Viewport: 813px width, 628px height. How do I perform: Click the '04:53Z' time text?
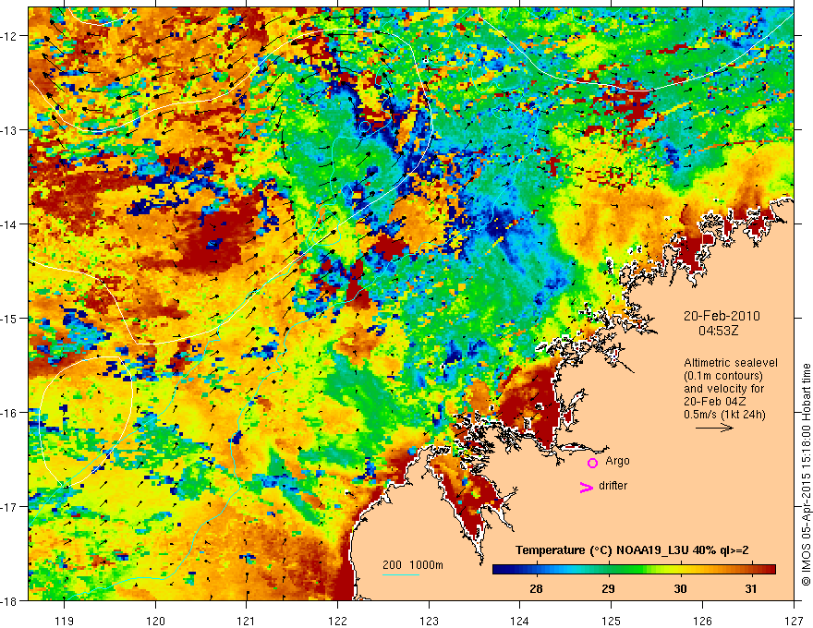pos(718,331)
